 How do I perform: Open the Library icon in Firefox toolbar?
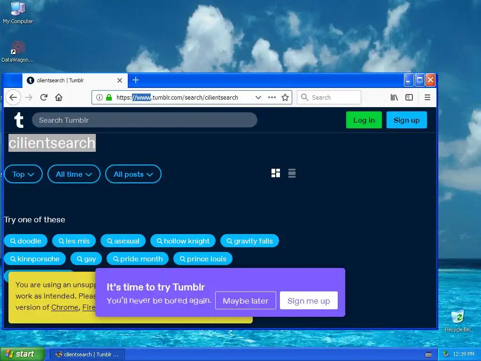tap(394, 98)
